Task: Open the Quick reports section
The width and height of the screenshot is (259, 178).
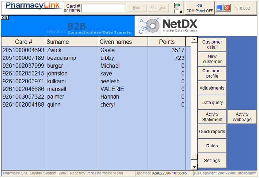Action: [212, 132]
